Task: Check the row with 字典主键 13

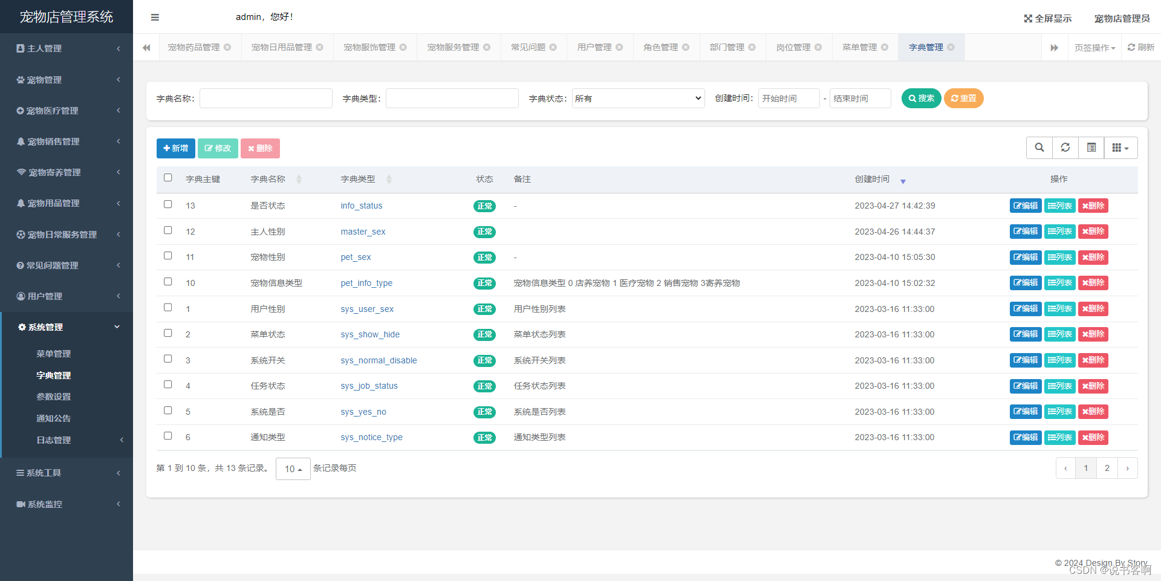Action: coord(168,204)
